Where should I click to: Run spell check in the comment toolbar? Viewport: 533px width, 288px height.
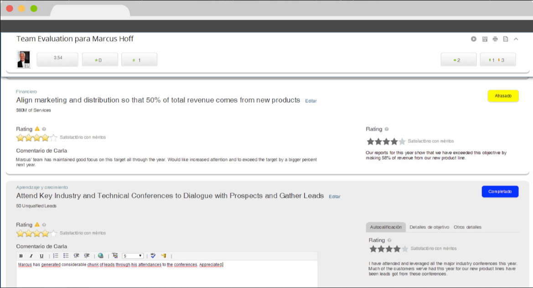coord(154,255)
